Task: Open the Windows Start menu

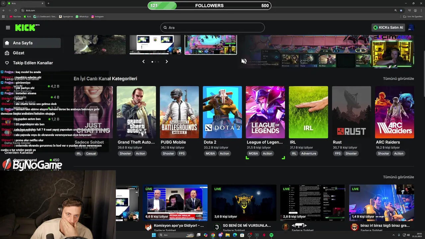Action: [x=154, y=235]
